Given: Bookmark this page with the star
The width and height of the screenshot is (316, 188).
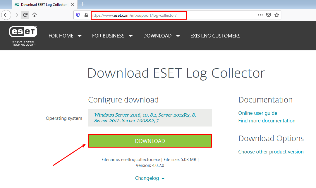Looking at the screenshot, I should 276,15.
